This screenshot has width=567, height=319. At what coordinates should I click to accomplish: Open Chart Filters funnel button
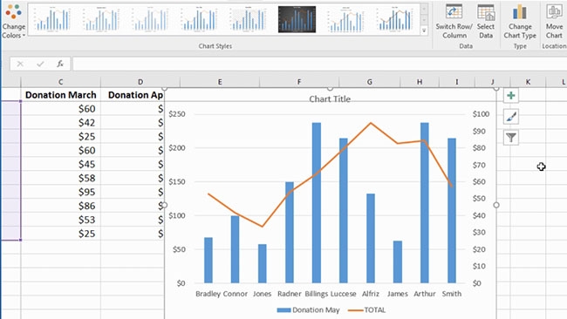click(x=511, y=138)
